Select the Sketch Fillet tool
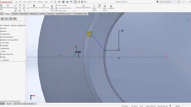 [x=24, y=11]
